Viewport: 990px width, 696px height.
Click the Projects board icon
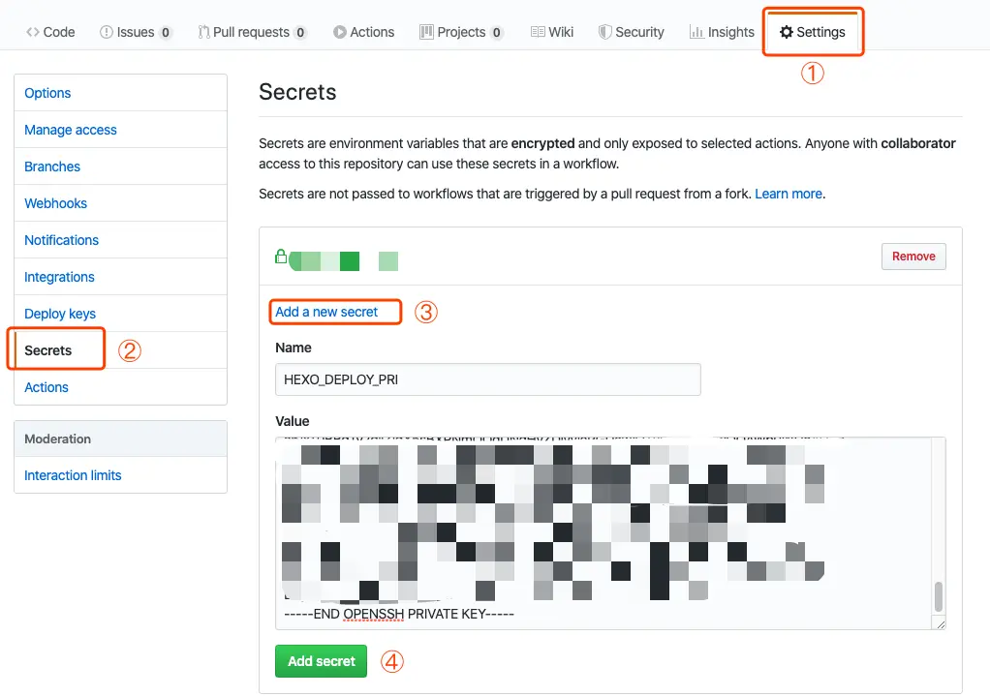427,32
